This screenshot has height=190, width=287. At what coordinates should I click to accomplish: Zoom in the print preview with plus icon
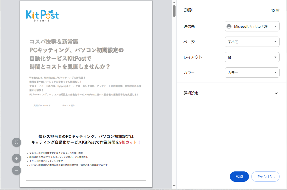17,158
